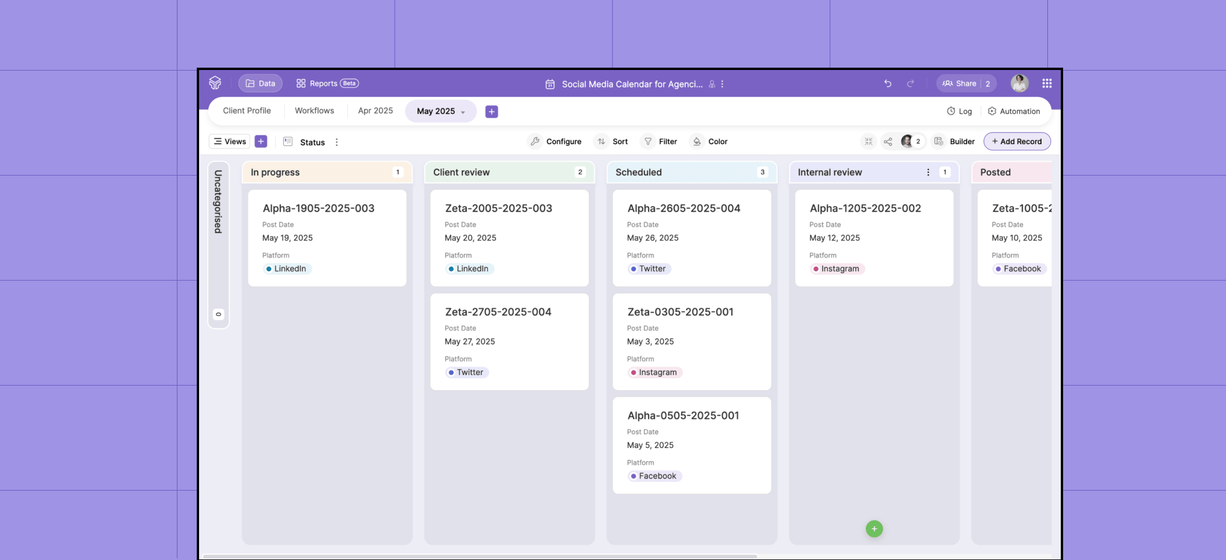Expand the Uncategorised column
Screen dimensions: 1226x560
[x=218, y=245]
